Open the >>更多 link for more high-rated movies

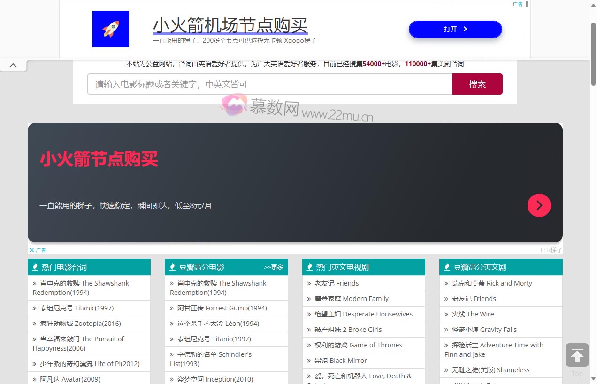pyautogui.click(x=274, y=267)
